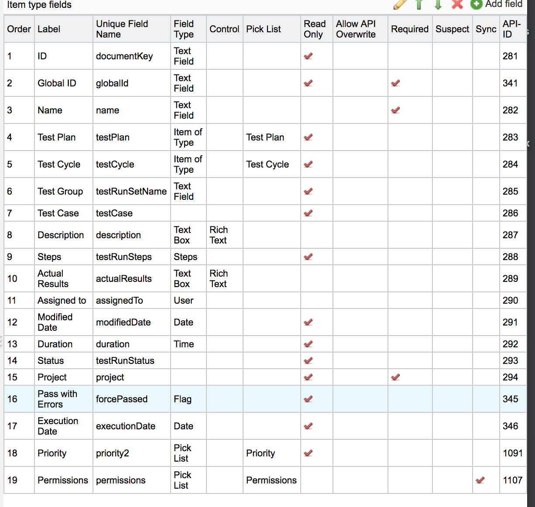Delete field using the red X icon
The height and width of the screenshot is (507, 535).
click(457, 4)
